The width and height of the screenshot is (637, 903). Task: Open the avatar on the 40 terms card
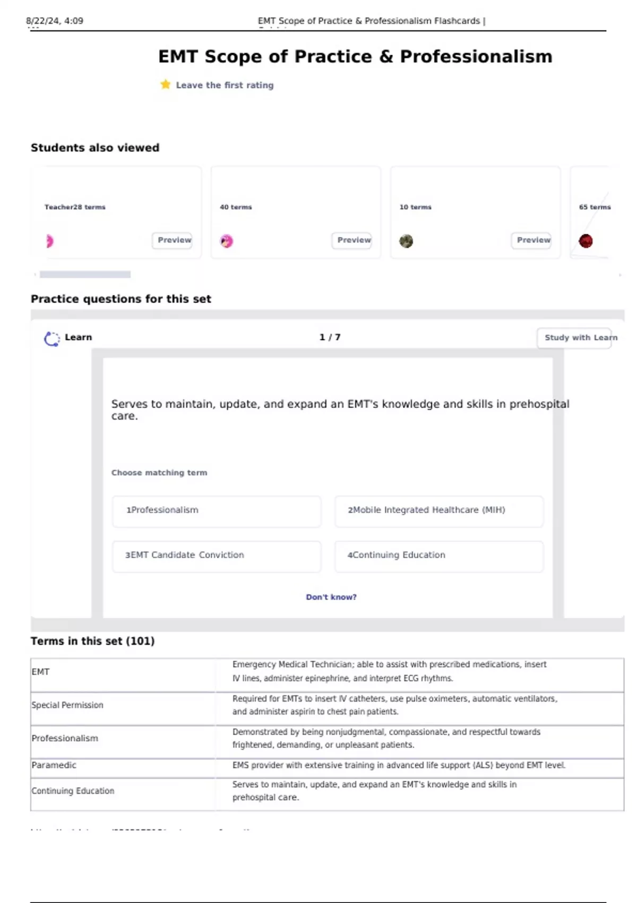(x=227, y=241)
